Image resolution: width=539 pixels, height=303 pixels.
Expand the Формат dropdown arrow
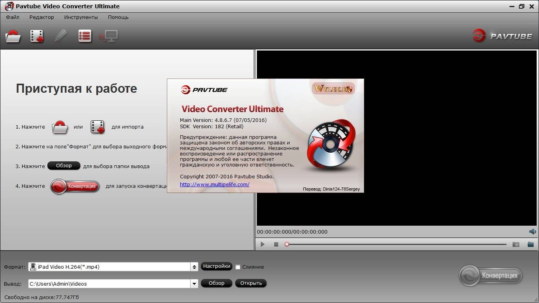pos(194,267)
